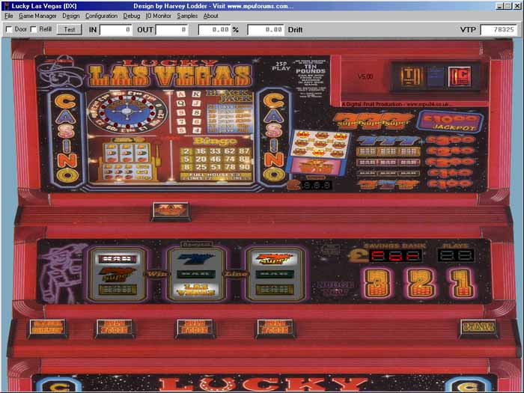Click the Bingo number card
Image resolution: width=524 pixels, height=393 pixels.
[216, 159]
